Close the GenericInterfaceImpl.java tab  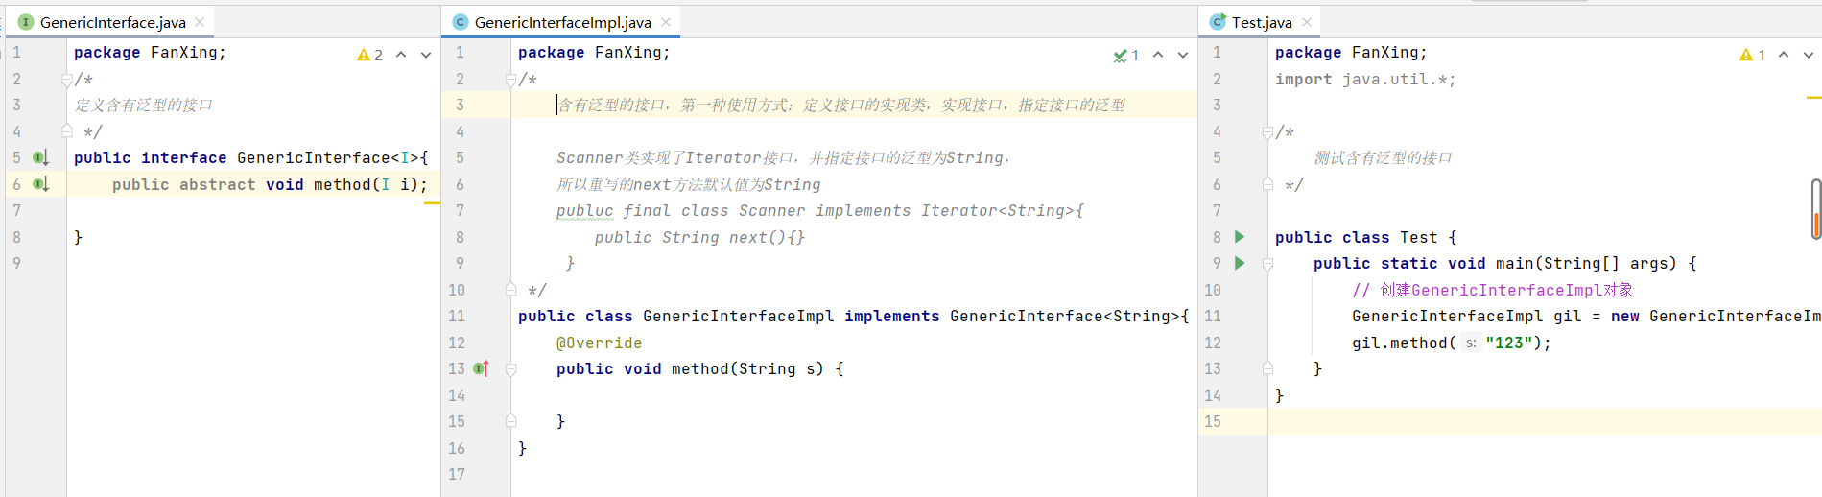point(666,22)
